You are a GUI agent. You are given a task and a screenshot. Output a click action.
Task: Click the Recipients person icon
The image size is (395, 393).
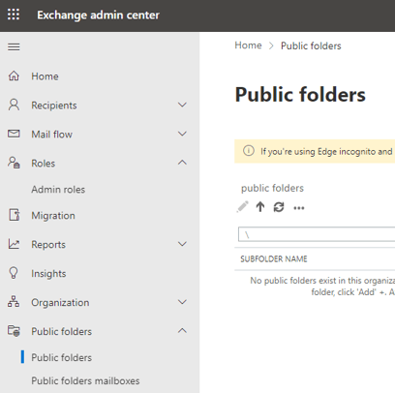[14, 106]
